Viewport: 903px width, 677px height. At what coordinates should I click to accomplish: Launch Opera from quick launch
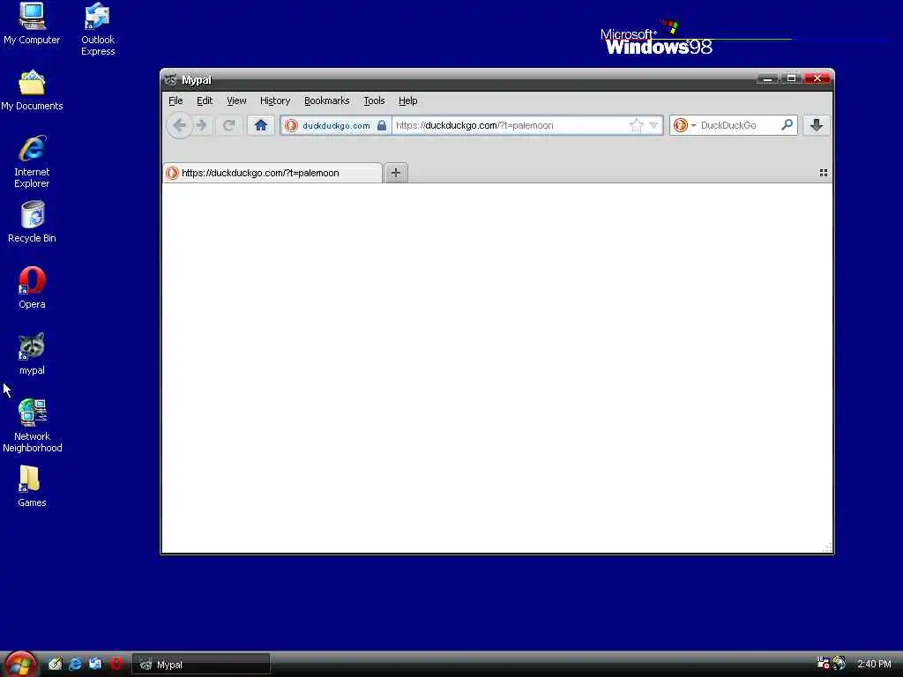click(x=116, y=664)
